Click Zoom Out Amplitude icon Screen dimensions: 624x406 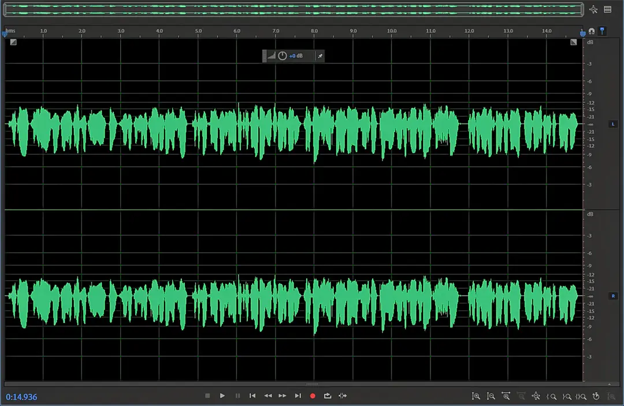(x=491, y=396)
